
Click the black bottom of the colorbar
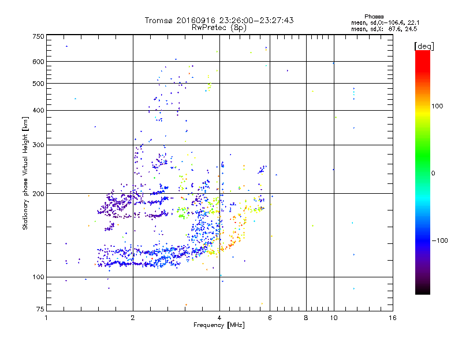click(423, 290)
